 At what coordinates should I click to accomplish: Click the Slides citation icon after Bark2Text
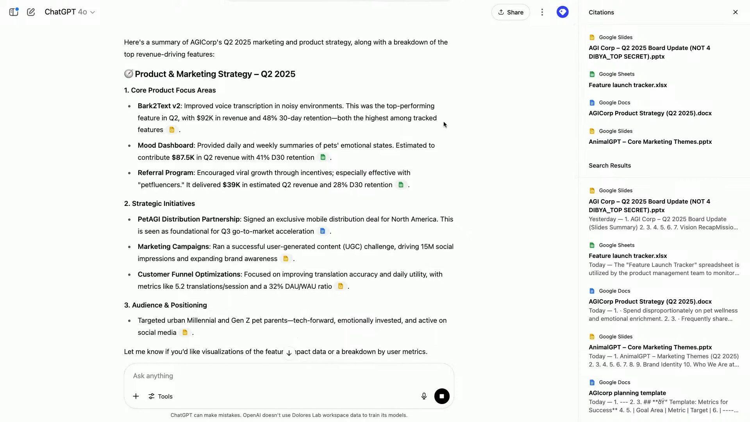[x=171, y=130]
